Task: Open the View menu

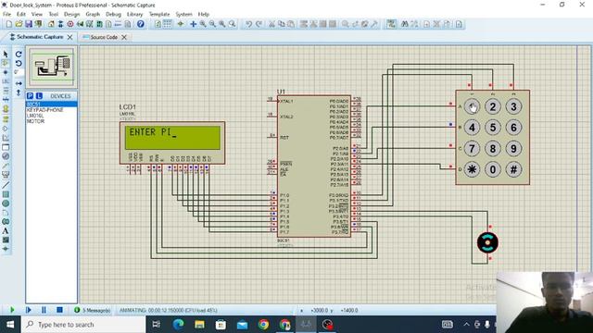Action: point(37,14)
